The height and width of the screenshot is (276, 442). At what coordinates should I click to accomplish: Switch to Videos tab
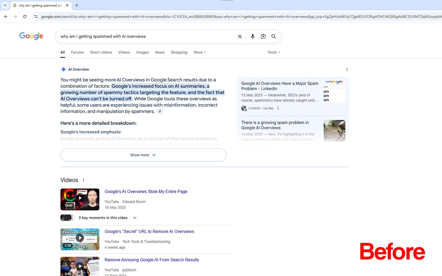coord(124,52)
